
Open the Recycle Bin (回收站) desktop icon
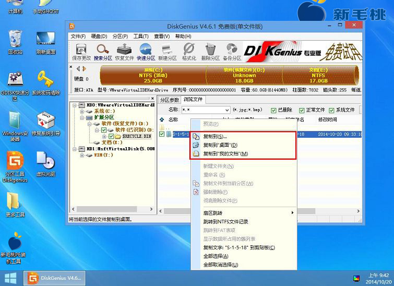(15, 42)
